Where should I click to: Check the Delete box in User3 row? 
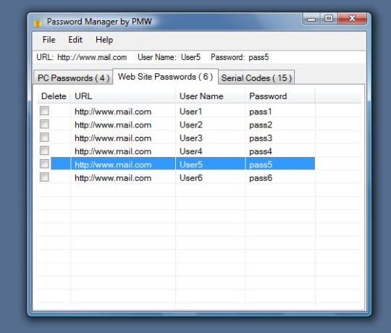44,138
